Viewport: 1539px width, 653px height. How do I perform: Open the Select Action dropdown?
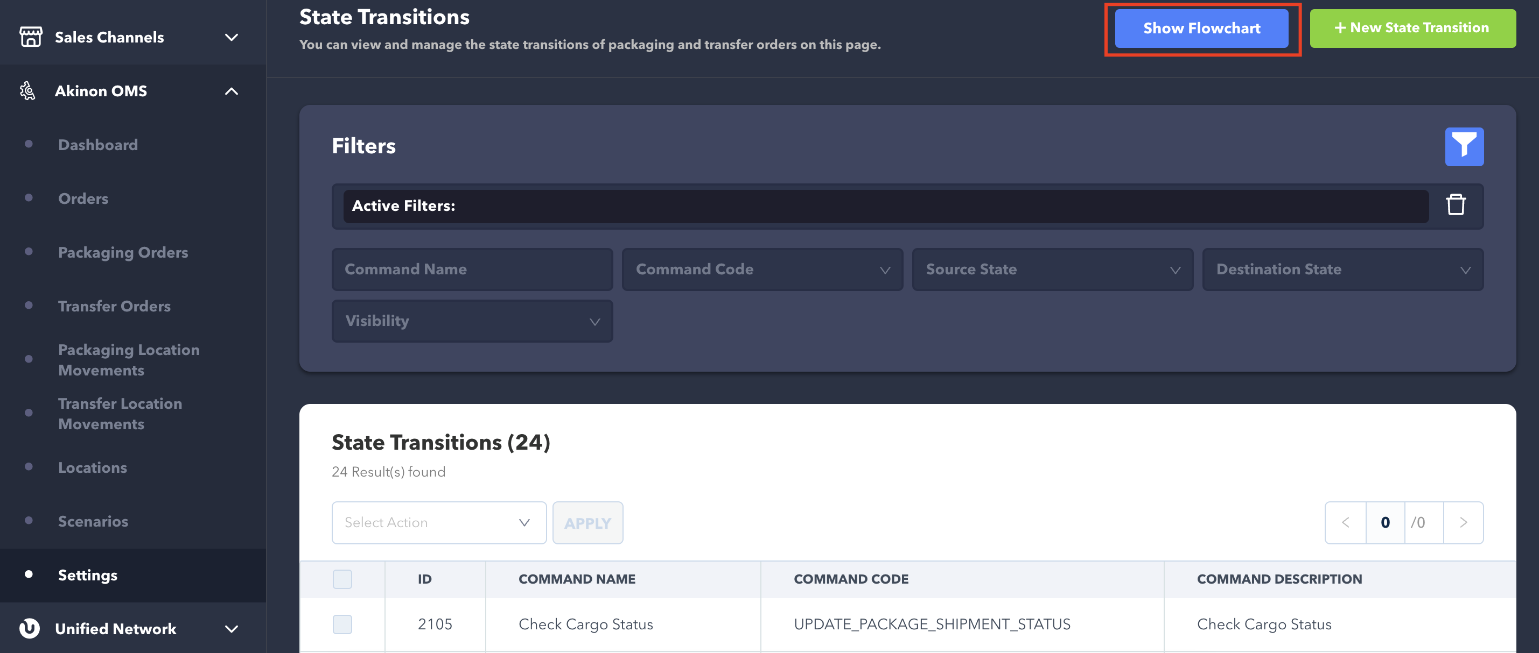(438, 523)
